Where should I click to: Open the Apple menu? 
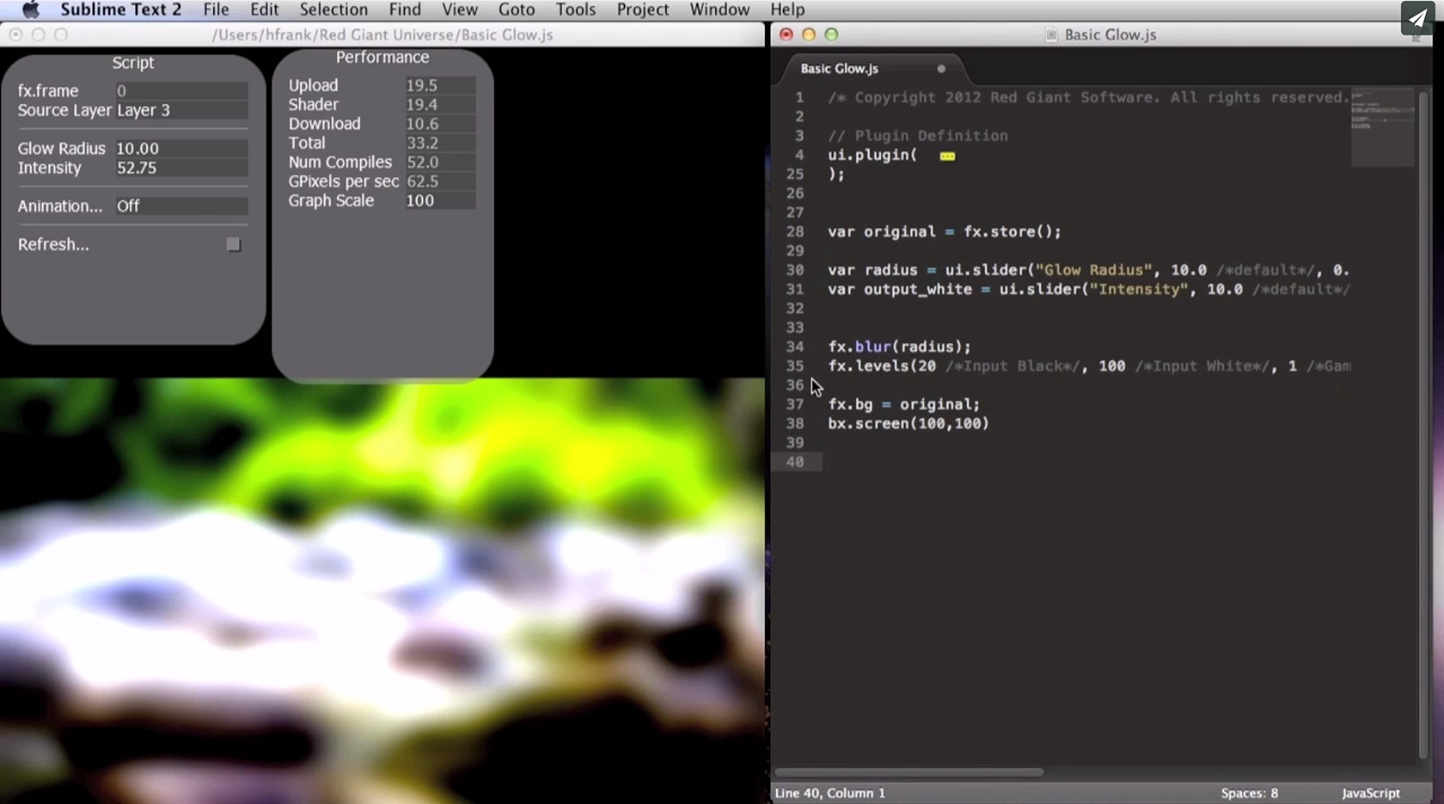[x=30, y=9]
